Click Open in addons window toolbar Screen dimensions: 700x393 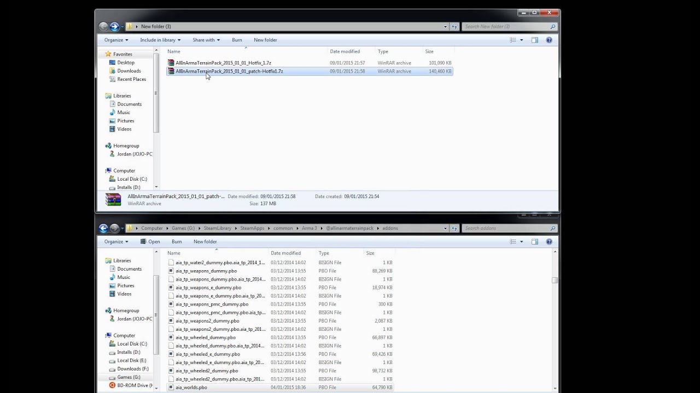coord(150,242)
